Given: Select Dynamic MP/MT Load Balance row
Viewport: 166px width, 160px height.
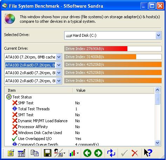Looking at the screenshot, I should pyautogui.click(x=80, y=121).
